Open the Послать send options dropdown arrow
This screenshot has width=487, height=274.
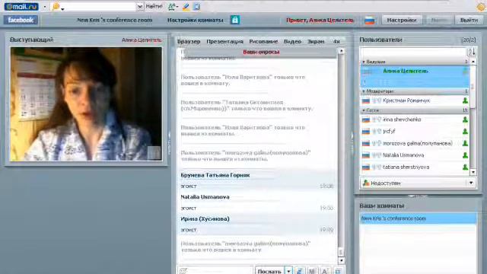pos(289,271)
